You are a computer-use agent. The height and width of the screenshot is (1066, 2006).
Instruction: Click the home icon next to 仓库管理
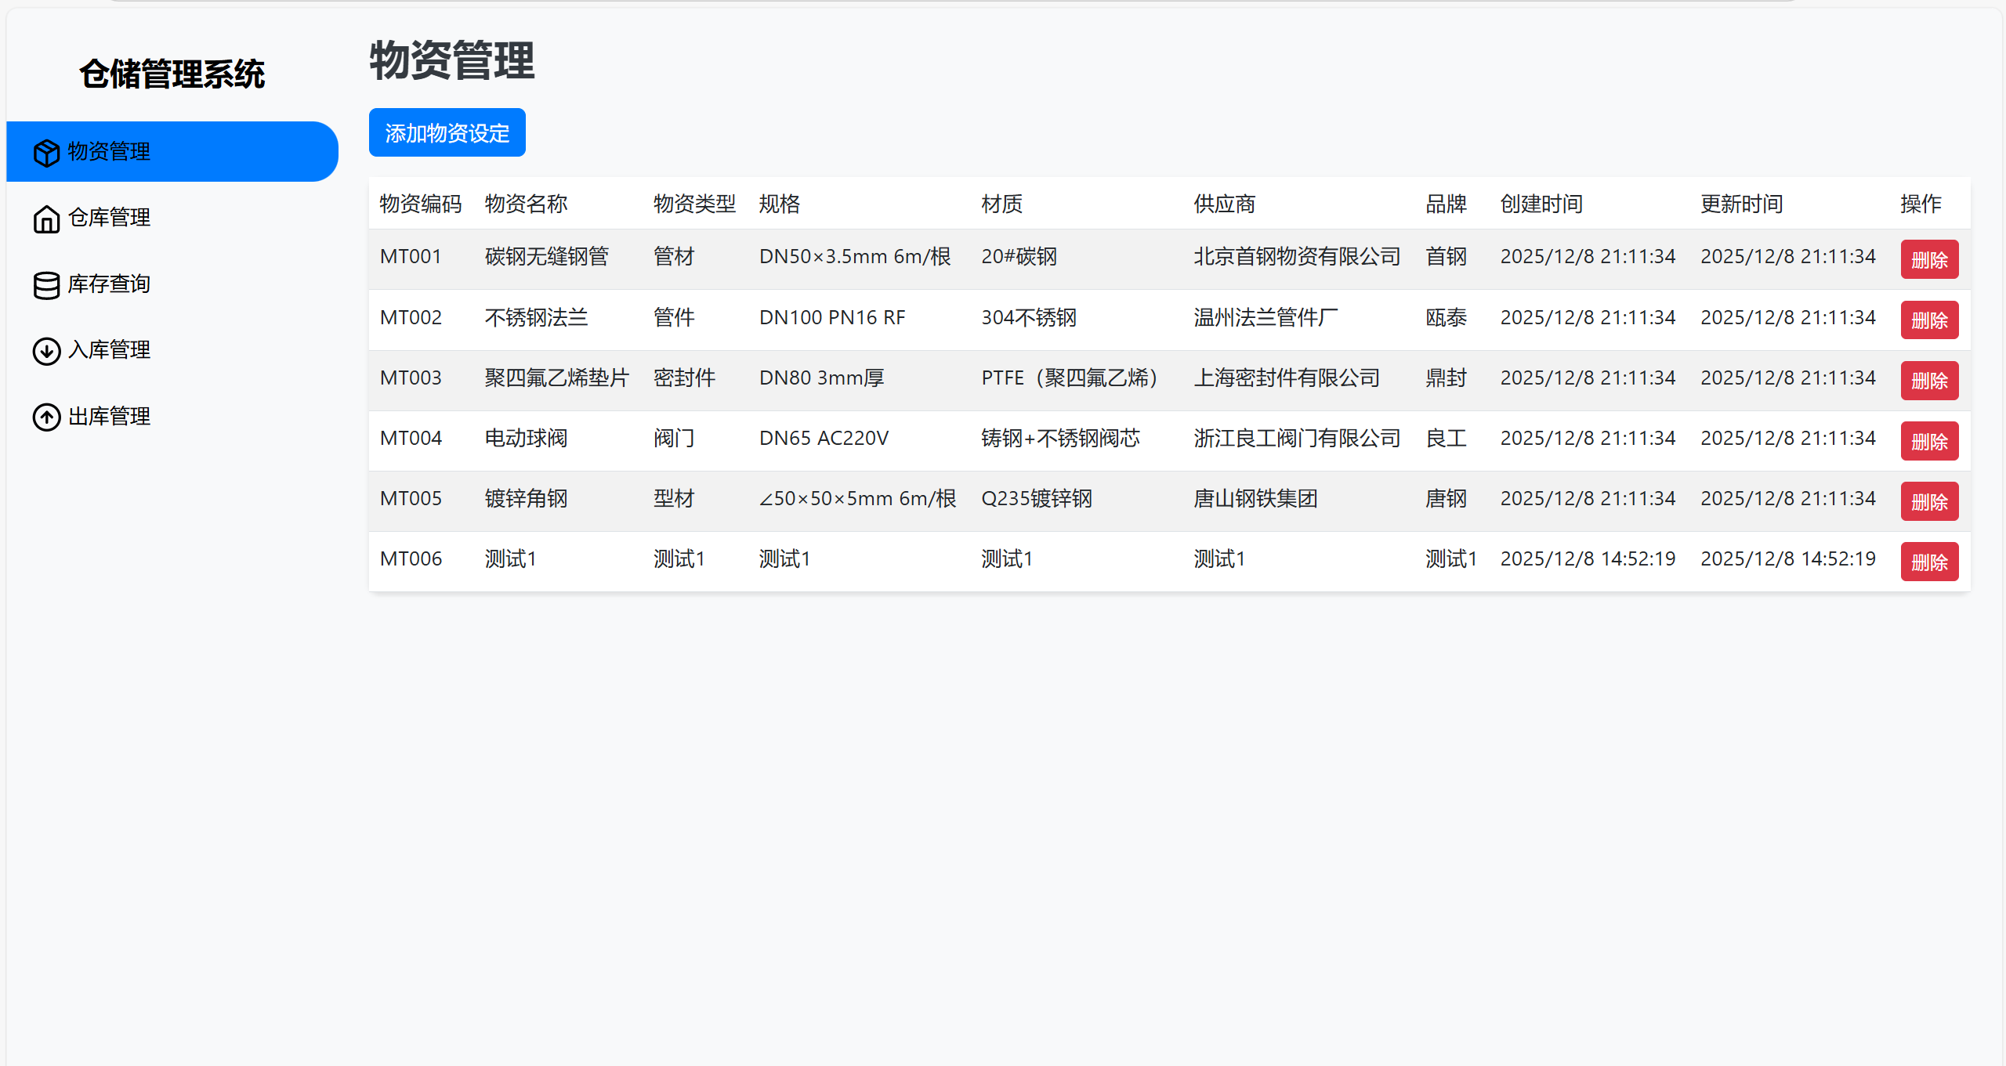[46, 219]
